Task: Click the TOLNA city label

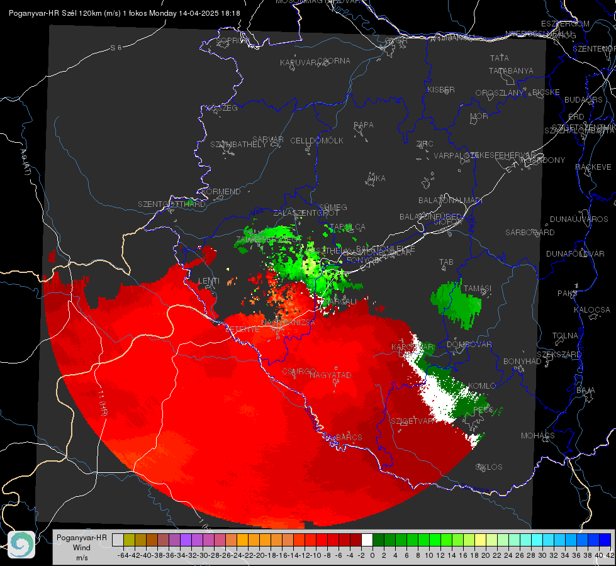Action: tap(565, 336)
